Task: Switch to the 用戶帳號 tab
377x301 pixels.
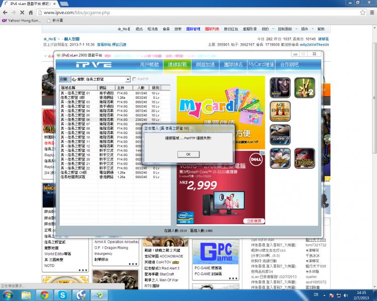Action: pyautogui.click(x=150, y=65)
